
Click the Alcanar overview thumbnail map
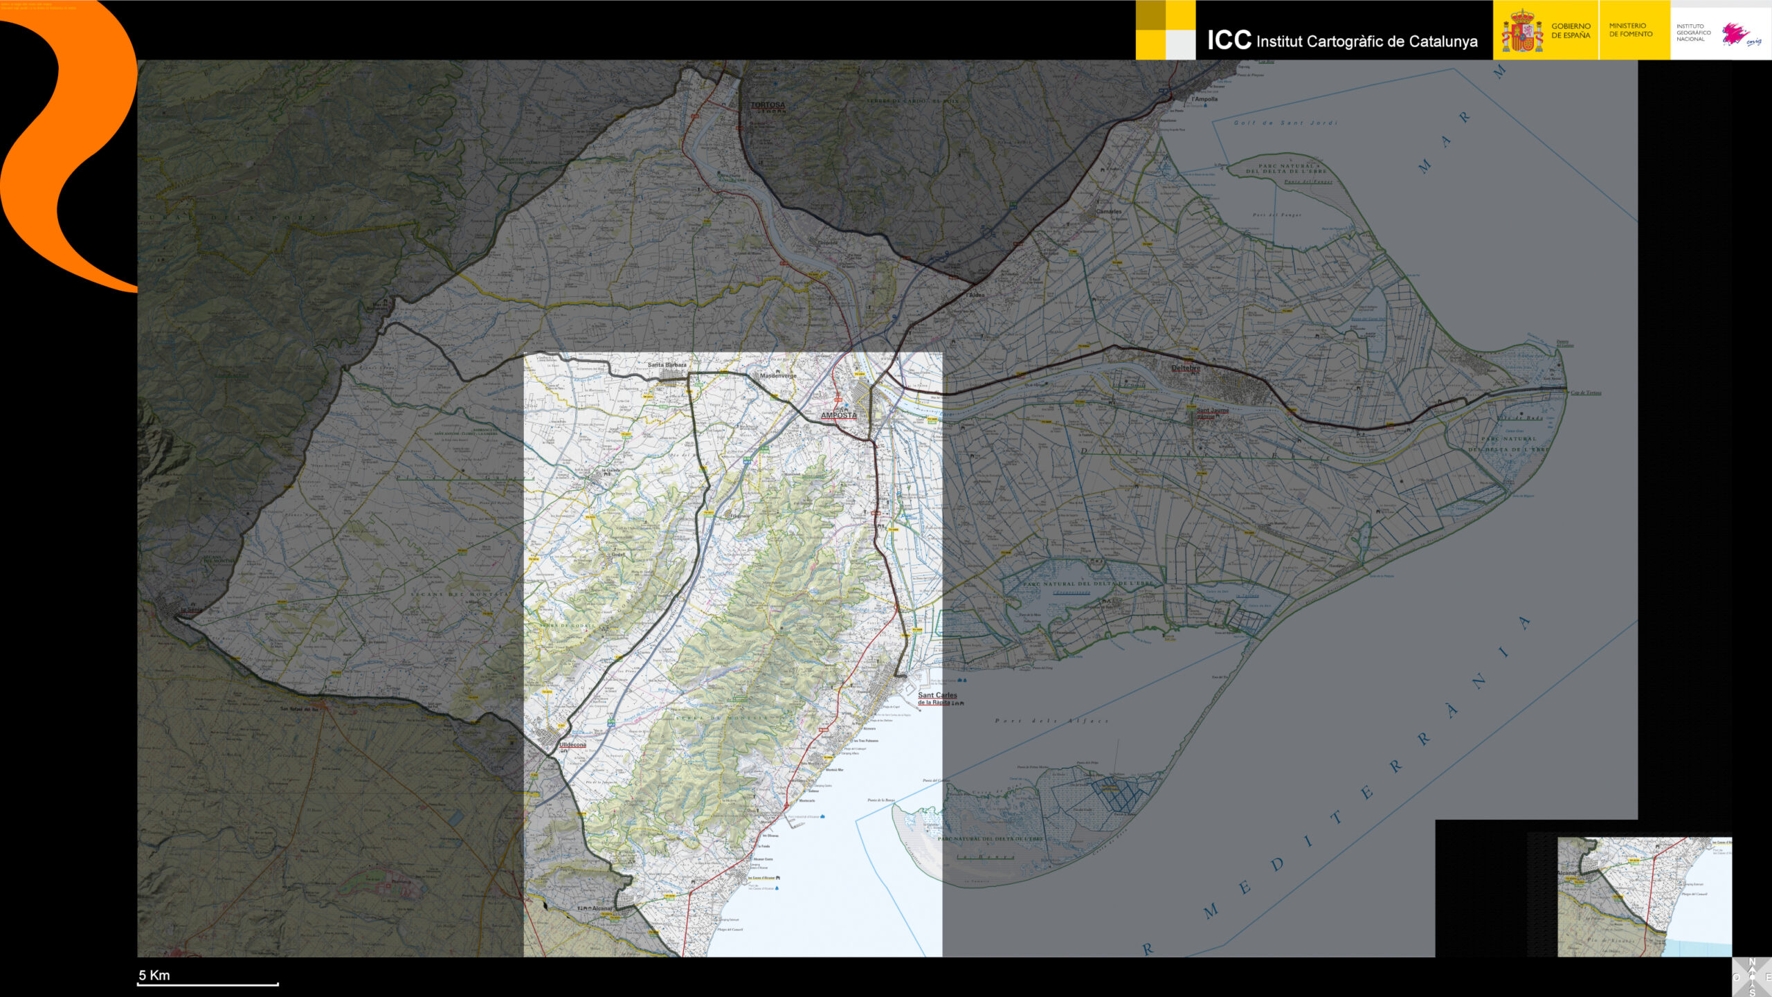point(1645,897)
